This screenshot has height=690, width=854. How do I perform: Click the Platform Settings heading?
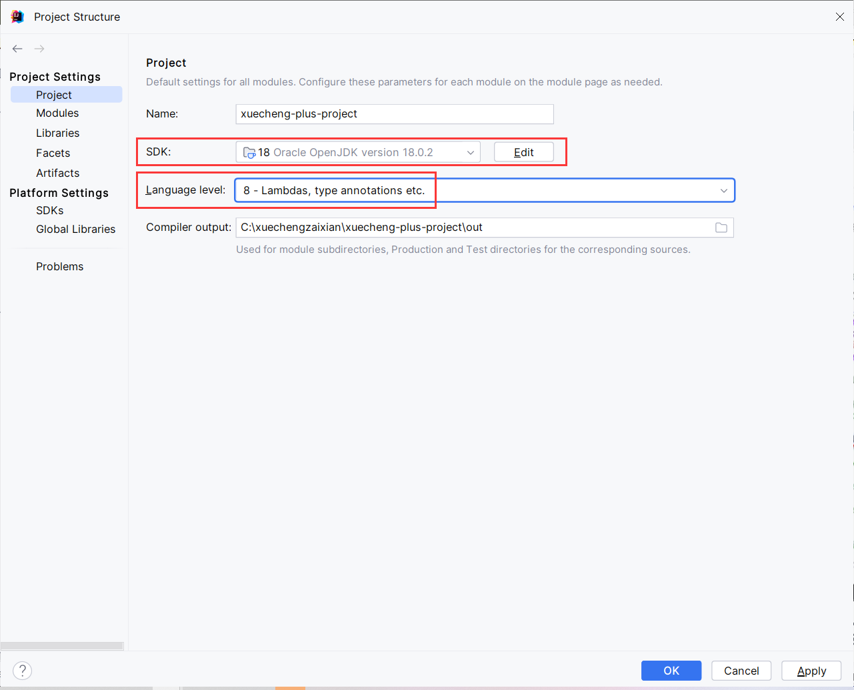pyautogui.click(x=59, y=193)
